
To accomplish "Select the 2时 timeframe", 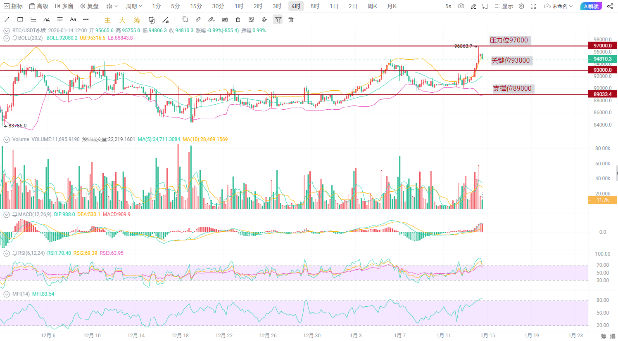I will (x=258, y=6).
